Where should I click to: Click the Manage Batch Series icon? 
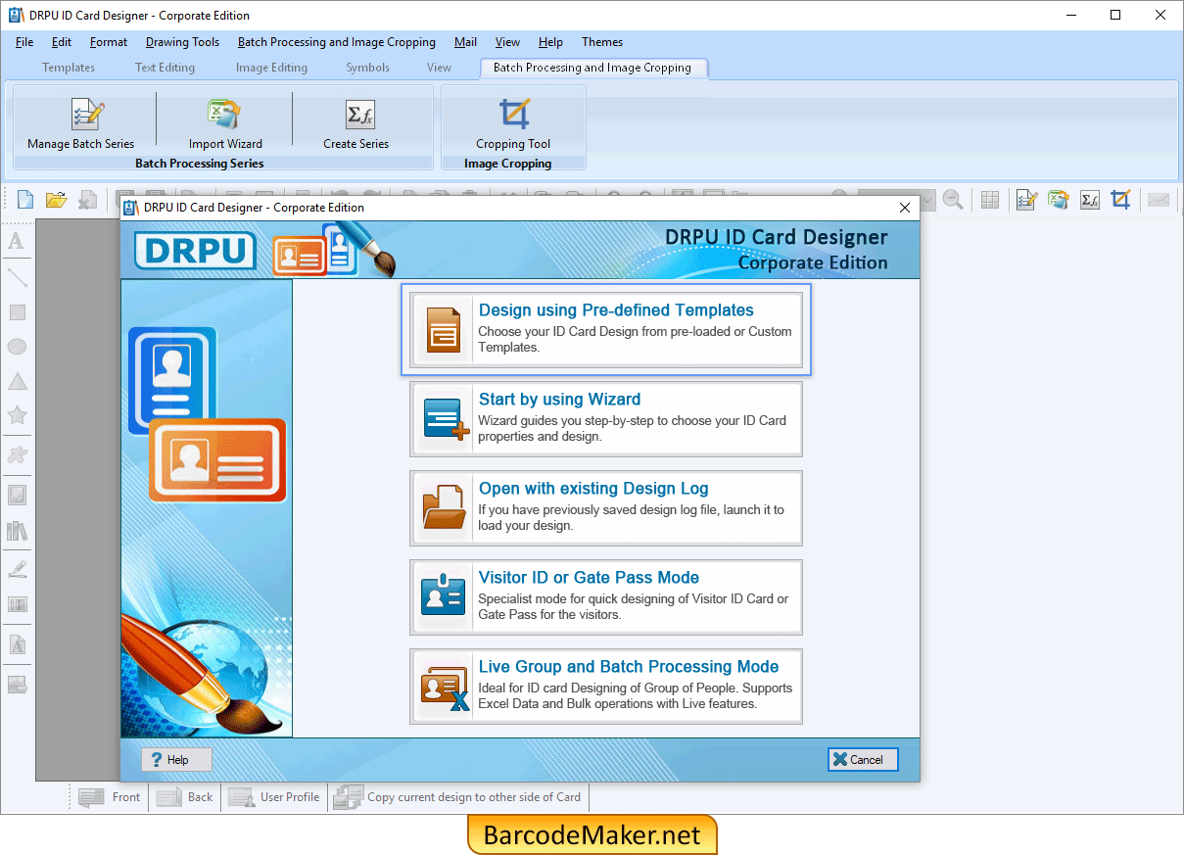click(x=87, y=115)
